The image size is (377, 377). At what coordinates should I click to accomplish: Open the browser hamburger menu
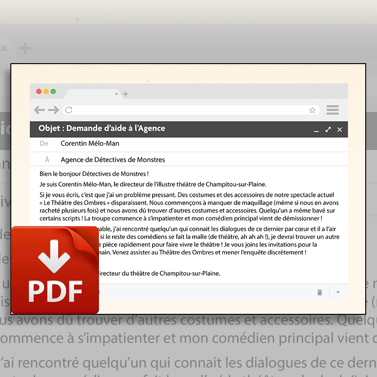tap(333, 110)
